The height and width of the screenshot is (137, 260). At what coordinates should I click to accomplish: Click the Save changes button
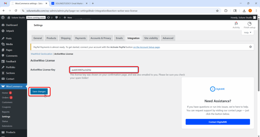click(39, 92)
